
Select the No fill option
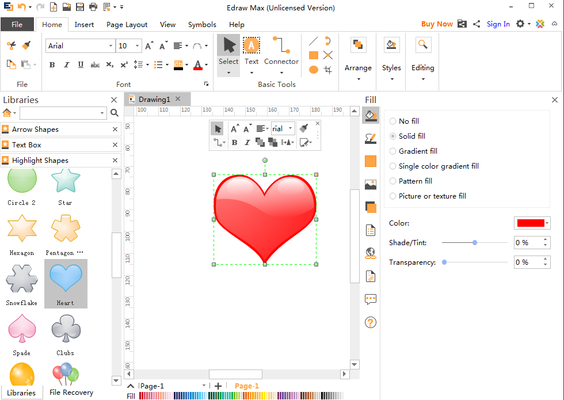point(404,121)
